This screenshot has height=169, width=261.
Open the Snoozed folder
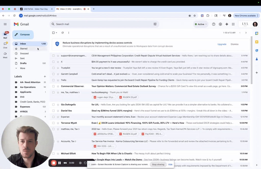pos(30,54)
